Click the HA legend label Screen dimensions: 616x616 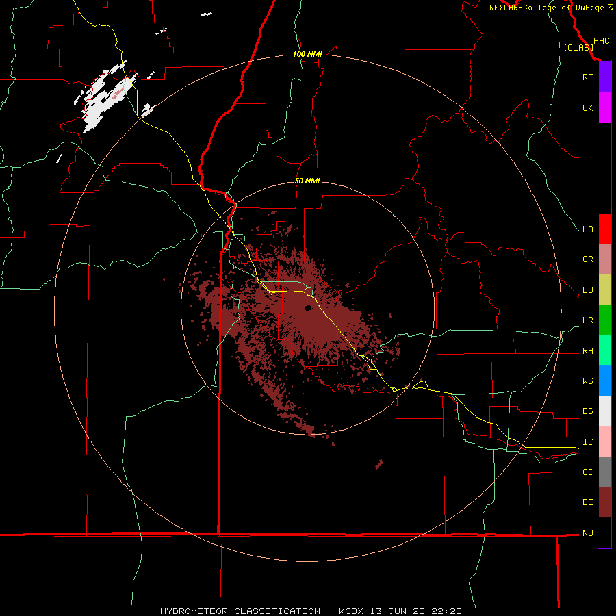click(x=587, y=229)
